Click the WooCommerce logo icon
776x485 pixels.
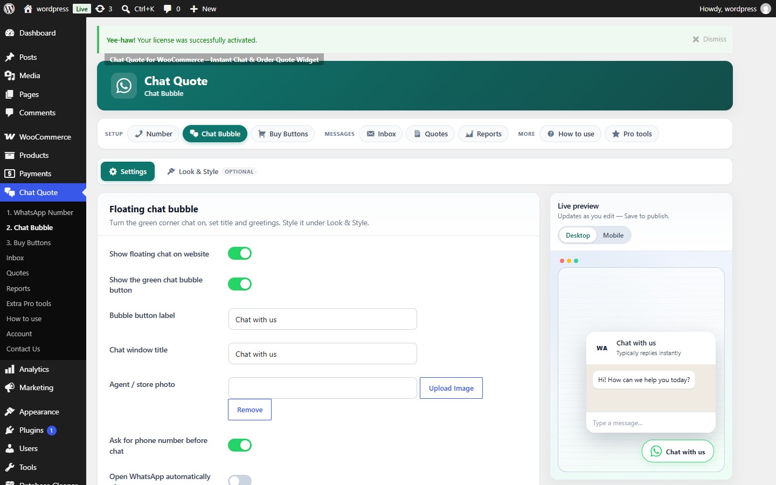[10, 137]
